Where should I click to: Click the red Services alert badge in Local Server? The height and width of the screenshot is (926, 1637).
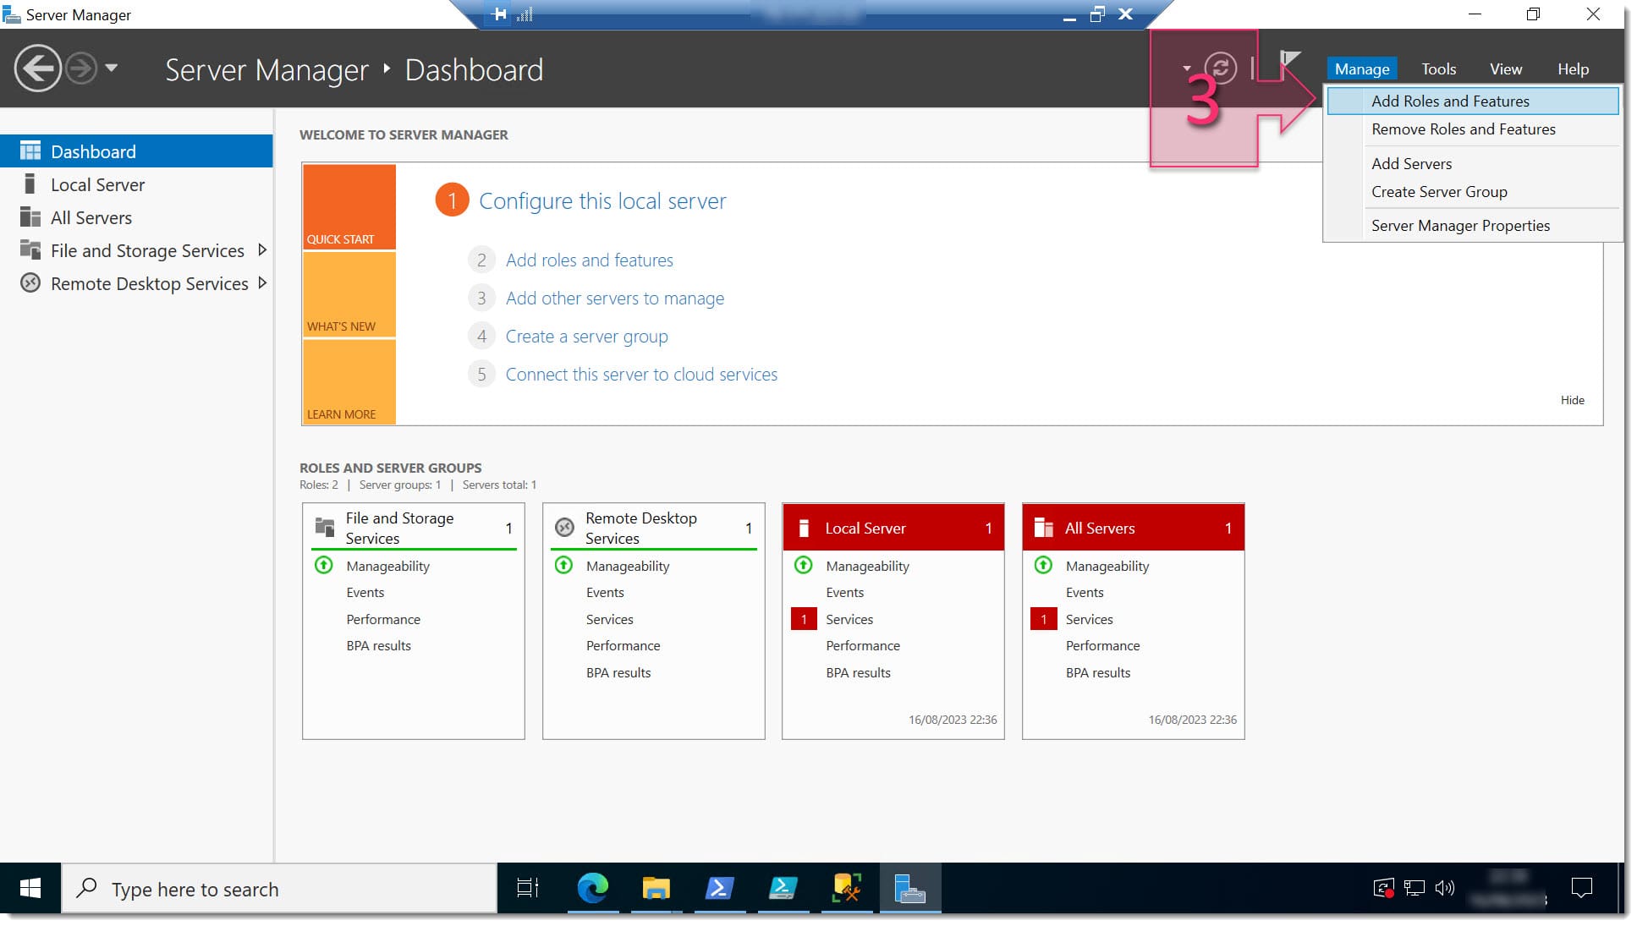click(803, 619)
